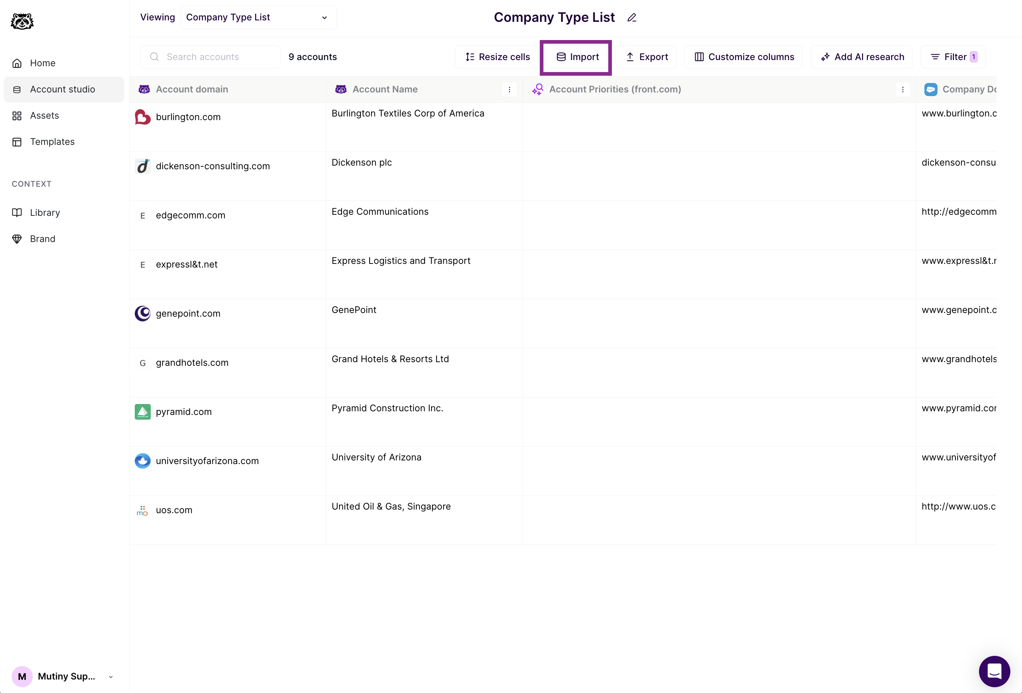Open the Filter panel showing one filter
This screenshot has height=693, width=1022.
coord(952,57)
